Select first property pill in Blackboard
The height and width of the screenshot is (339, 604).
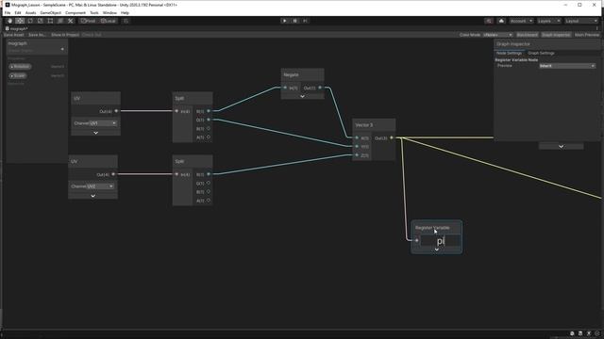pyautogui.click(x=20, y=67)
